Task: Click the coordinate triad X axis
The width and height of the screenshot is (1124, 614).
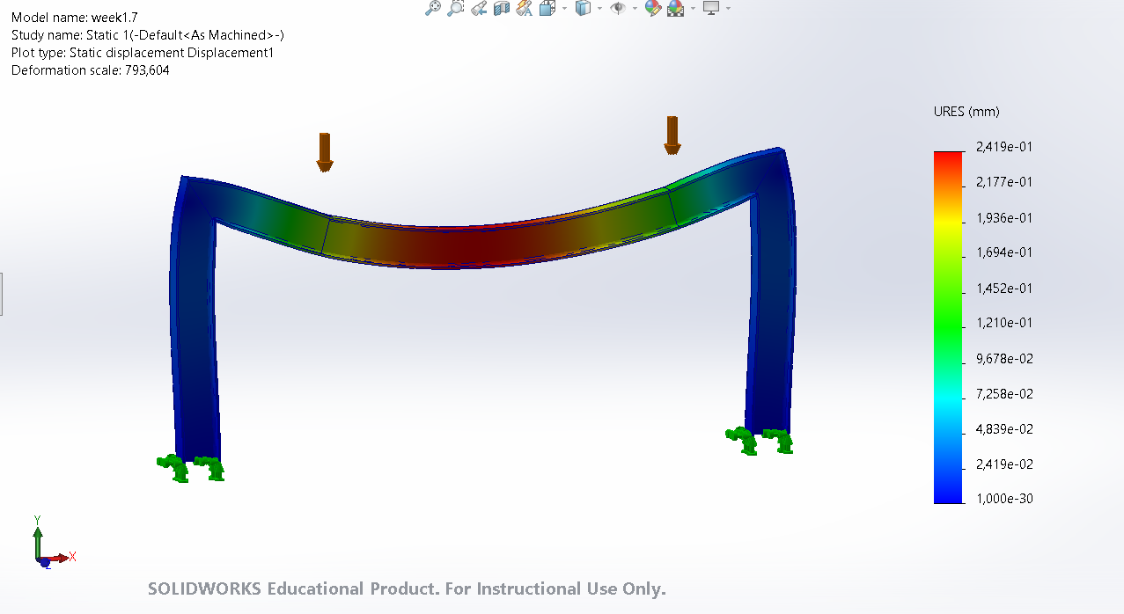Action: [x=60, y=557]
